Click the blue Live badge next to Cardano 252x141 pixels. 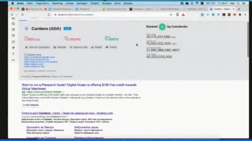coord(67,28)
